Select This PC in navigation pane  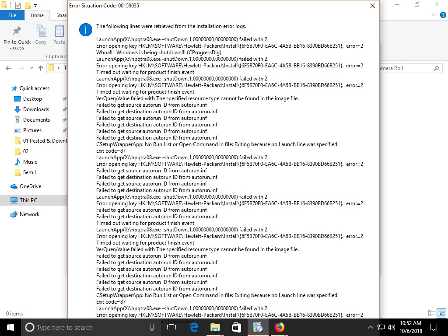click(28, 200)
